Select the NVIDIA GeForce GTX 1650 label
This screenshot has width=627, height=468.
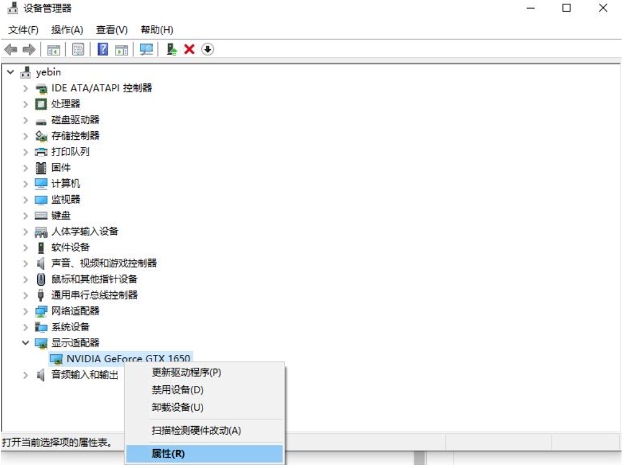(128, 359)
